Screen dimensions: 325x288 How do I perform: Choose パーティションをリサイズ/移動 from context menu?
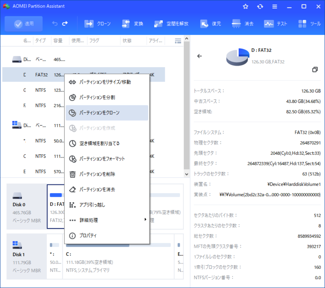coord(107,82)
